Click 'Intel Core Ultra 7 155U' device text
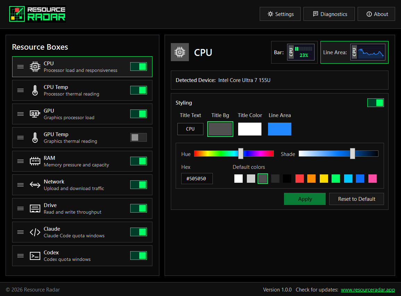This screenshot has height=296, width=401. tap(244, 80)
